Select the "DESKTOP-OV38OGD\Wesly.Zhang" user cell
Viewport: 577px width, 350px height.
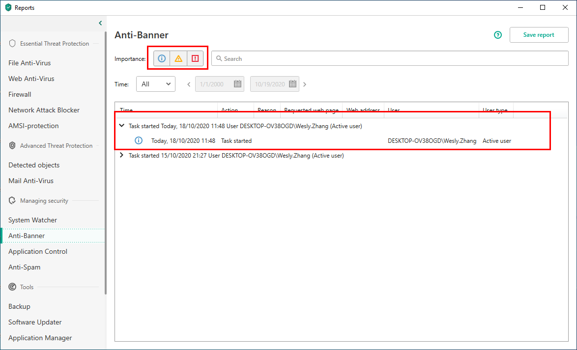pos(432,141)
